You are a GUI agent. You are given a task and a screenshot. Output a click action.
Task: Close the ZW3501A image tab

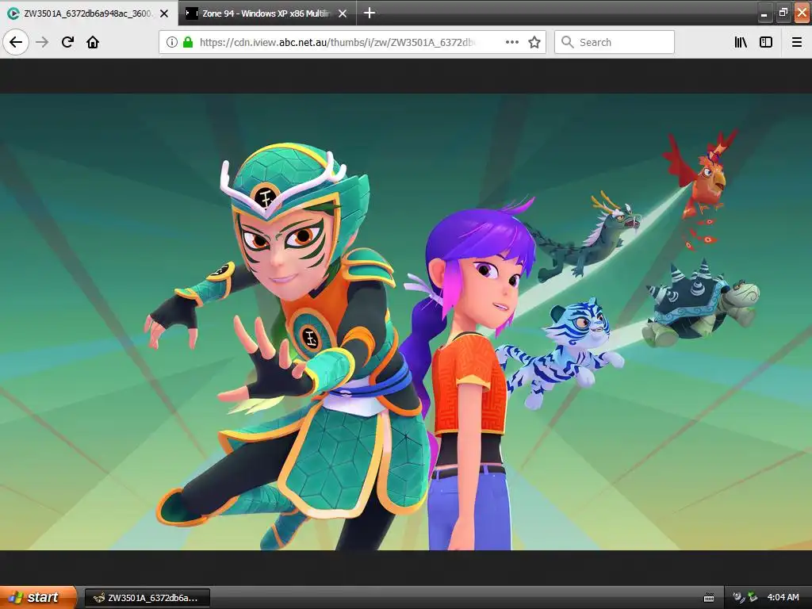coord(164,13)
